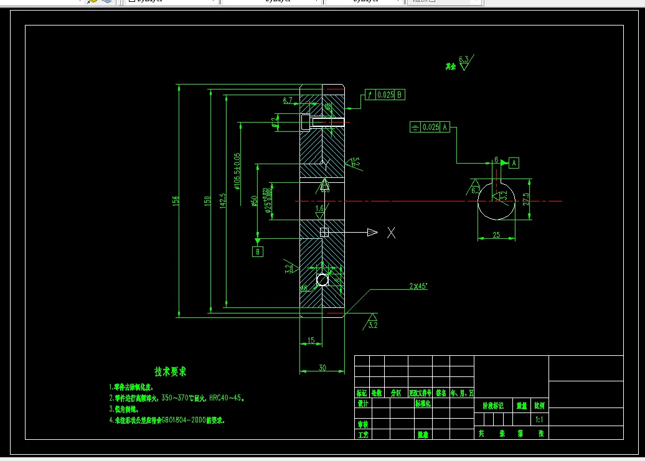This screenshot has height=461, width=645.
Task: Click the 签名 title block cell
Action: pyautogui.click(x=441, y=393)
